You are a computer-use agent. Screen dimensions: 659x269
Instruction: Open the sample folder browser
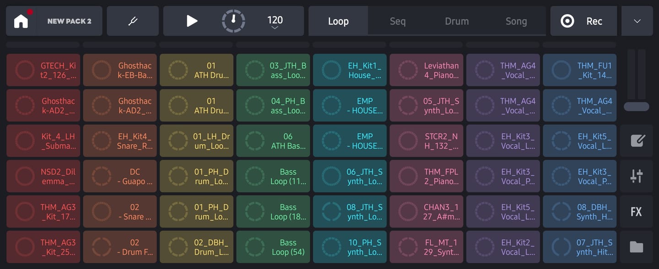click(x=637, y=247)
